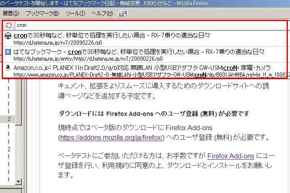Open the addons.mozilla.org/ja/firefox link
Viewport: 290px width, 193px height.
111,137
